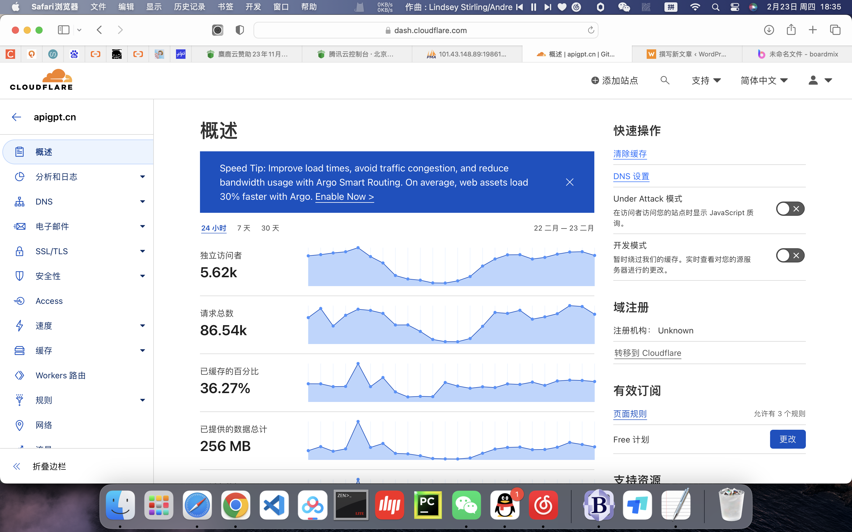The image size is (852, 532).
Task: Click the 电子邮件 envelope icon
Action: click(x=19, y=226)
